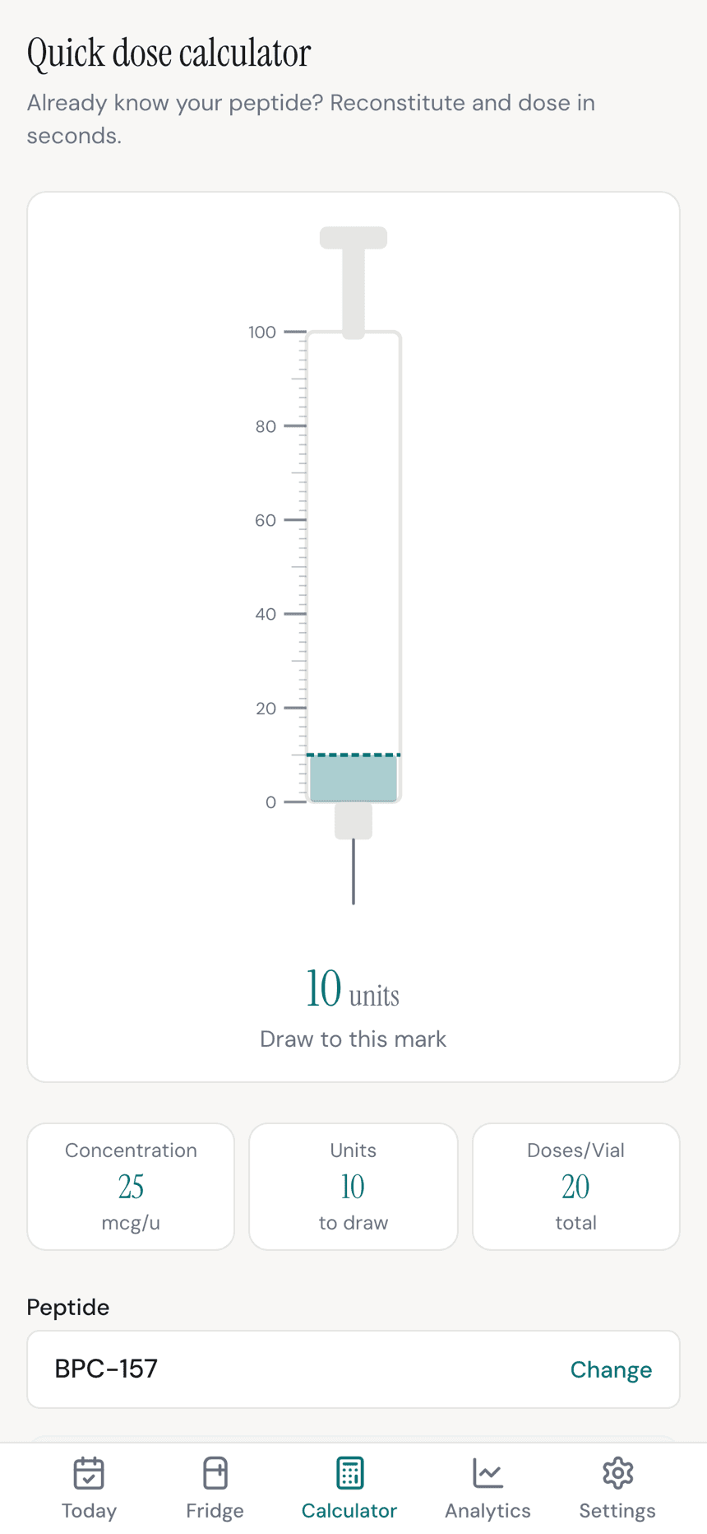This screenshot has height=1534, width=707.
Task: Switch to the Analytics tab label
Action: tap(488, 1511)
